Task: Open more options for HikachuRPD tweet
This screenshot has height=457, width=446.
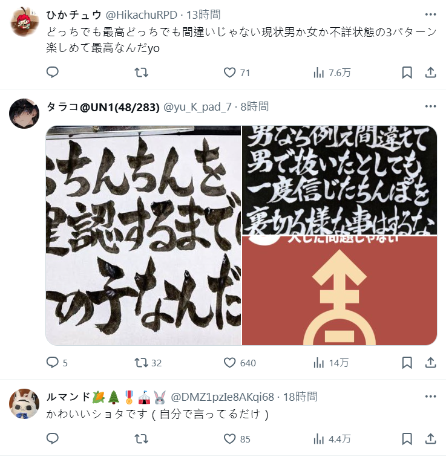Action: tap(430, 15)
